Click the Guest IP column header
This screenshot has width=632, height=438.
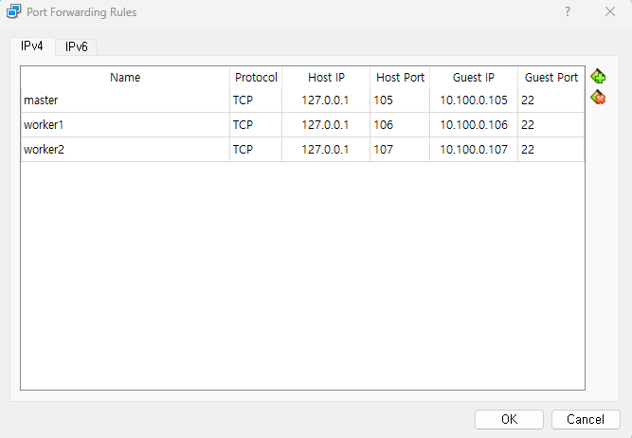(x=474, y=78)
